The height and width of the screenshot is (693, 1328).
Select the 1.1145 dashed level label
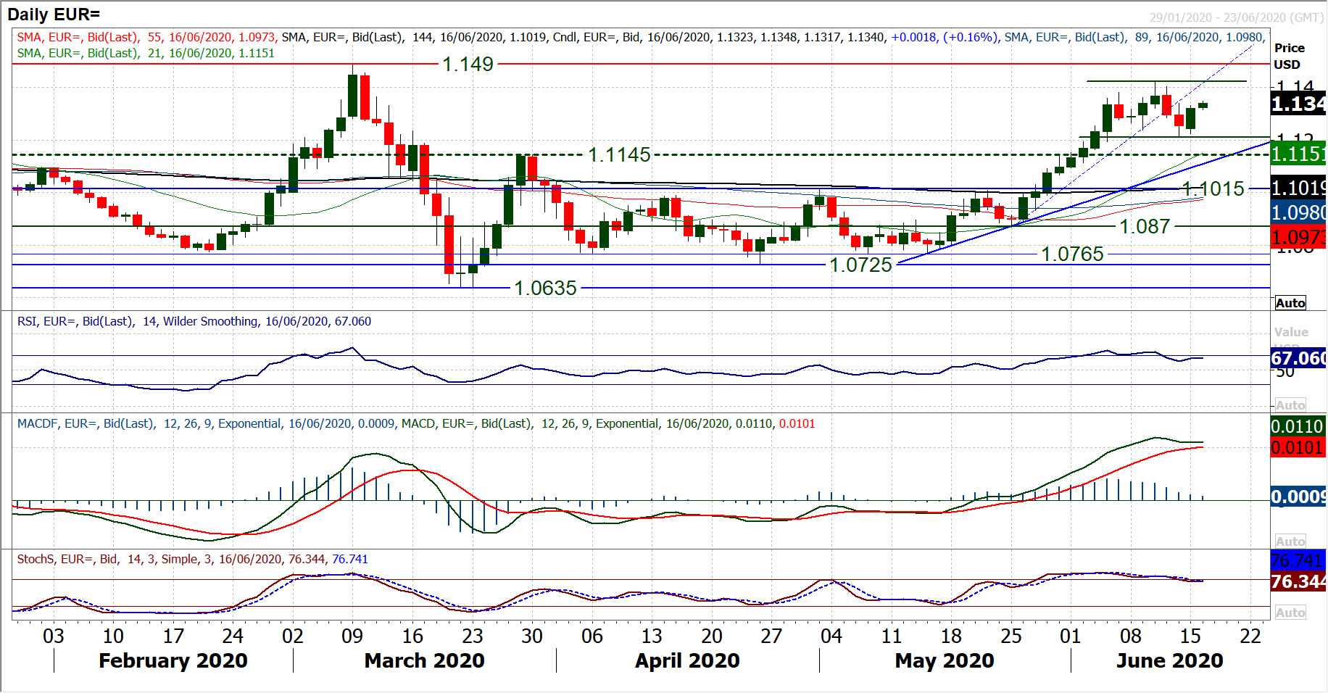(x=619, y=154)
